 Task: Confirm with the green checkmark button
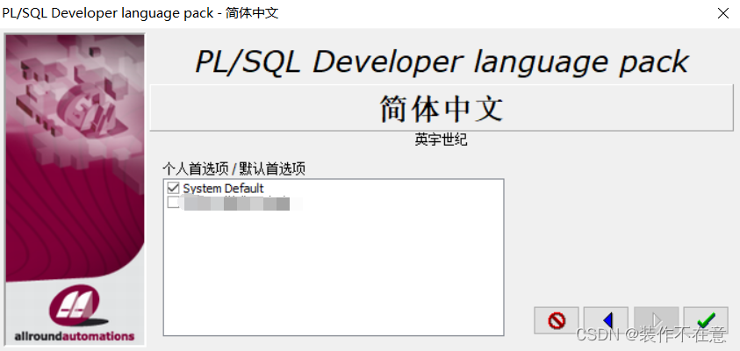pyautogui.click(x=706, y=321)
